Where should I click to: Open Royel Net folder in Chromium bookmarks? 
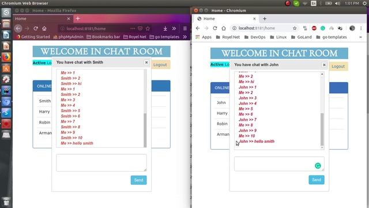tap(228, 37)
